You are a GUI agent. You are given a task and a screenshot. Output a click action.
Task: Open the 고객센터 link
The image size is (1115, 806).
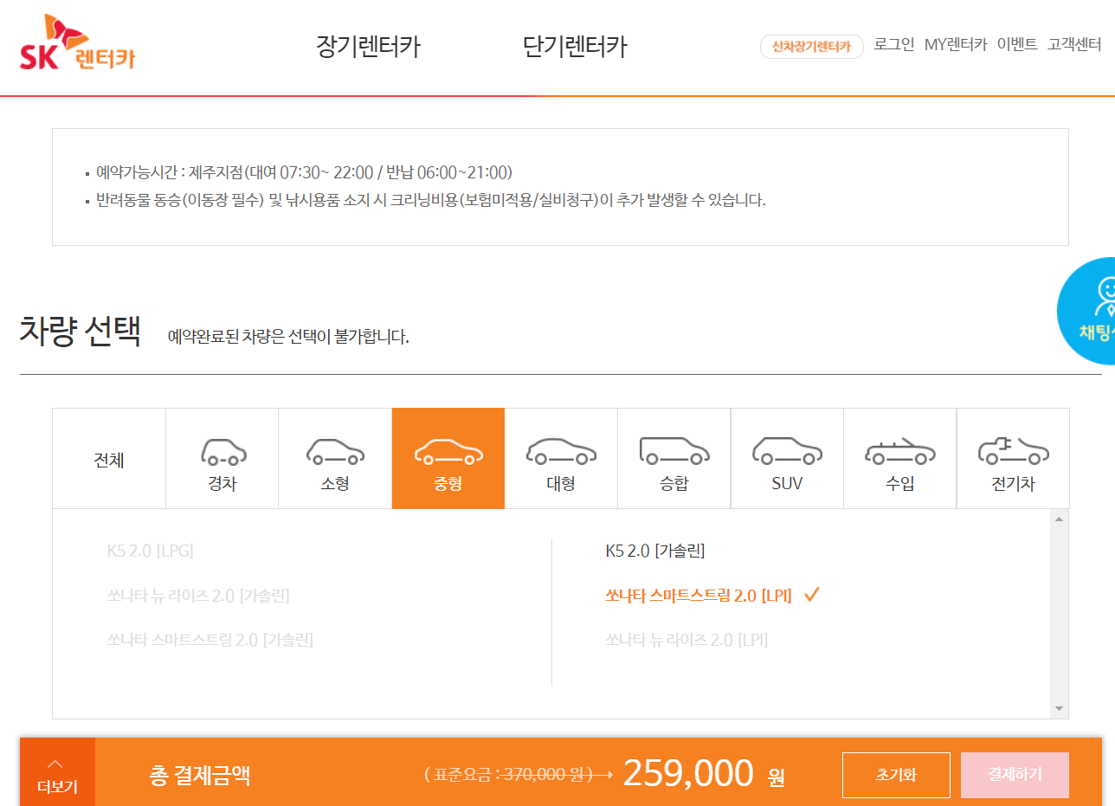tap(1074, 45)
